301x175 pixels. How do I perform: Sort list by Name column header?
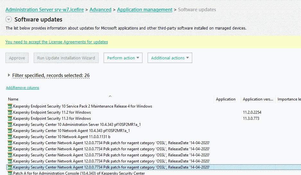pyautogui.click(x=13, y=99)
